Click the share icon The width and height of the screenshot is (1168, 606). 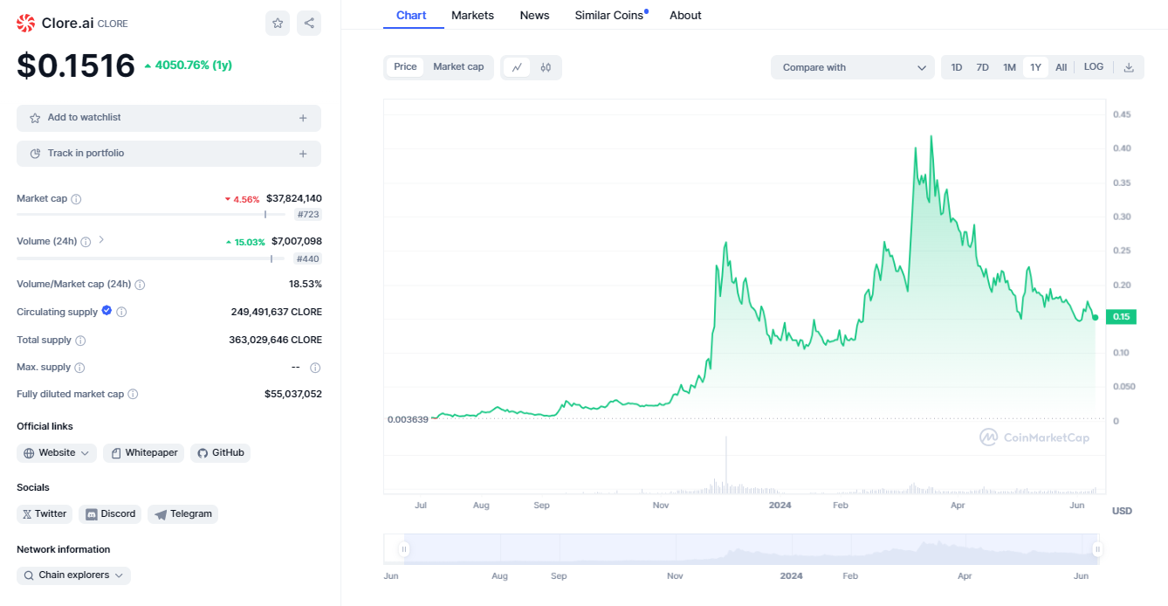pos(309,24)
